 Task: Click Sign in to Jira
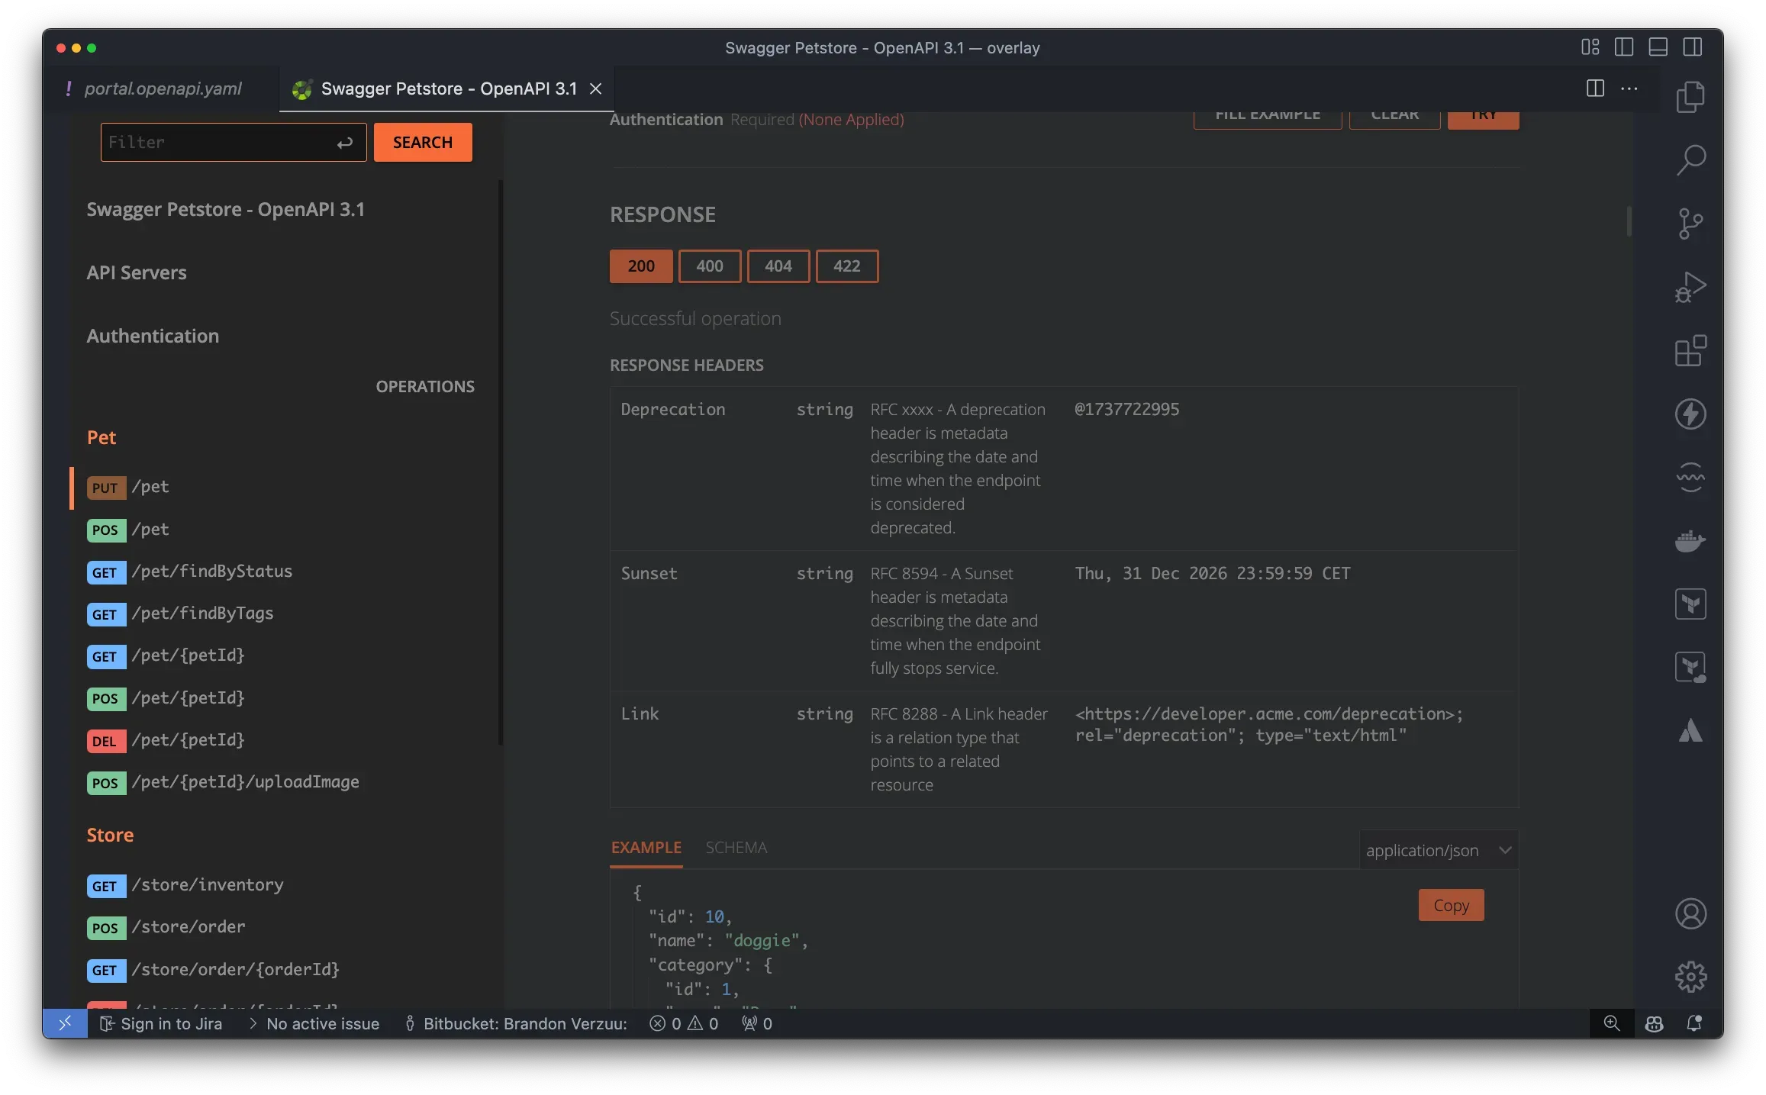pyautogui.click(x=169, y=1023)
